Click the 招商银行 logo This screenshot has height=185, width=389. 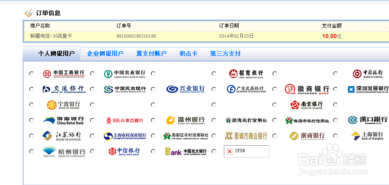(x=246, y=74)
